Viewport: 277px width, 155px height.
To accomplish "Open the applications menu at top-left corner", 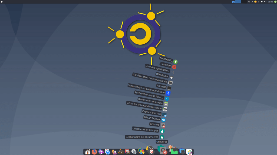I will (2, 2).
